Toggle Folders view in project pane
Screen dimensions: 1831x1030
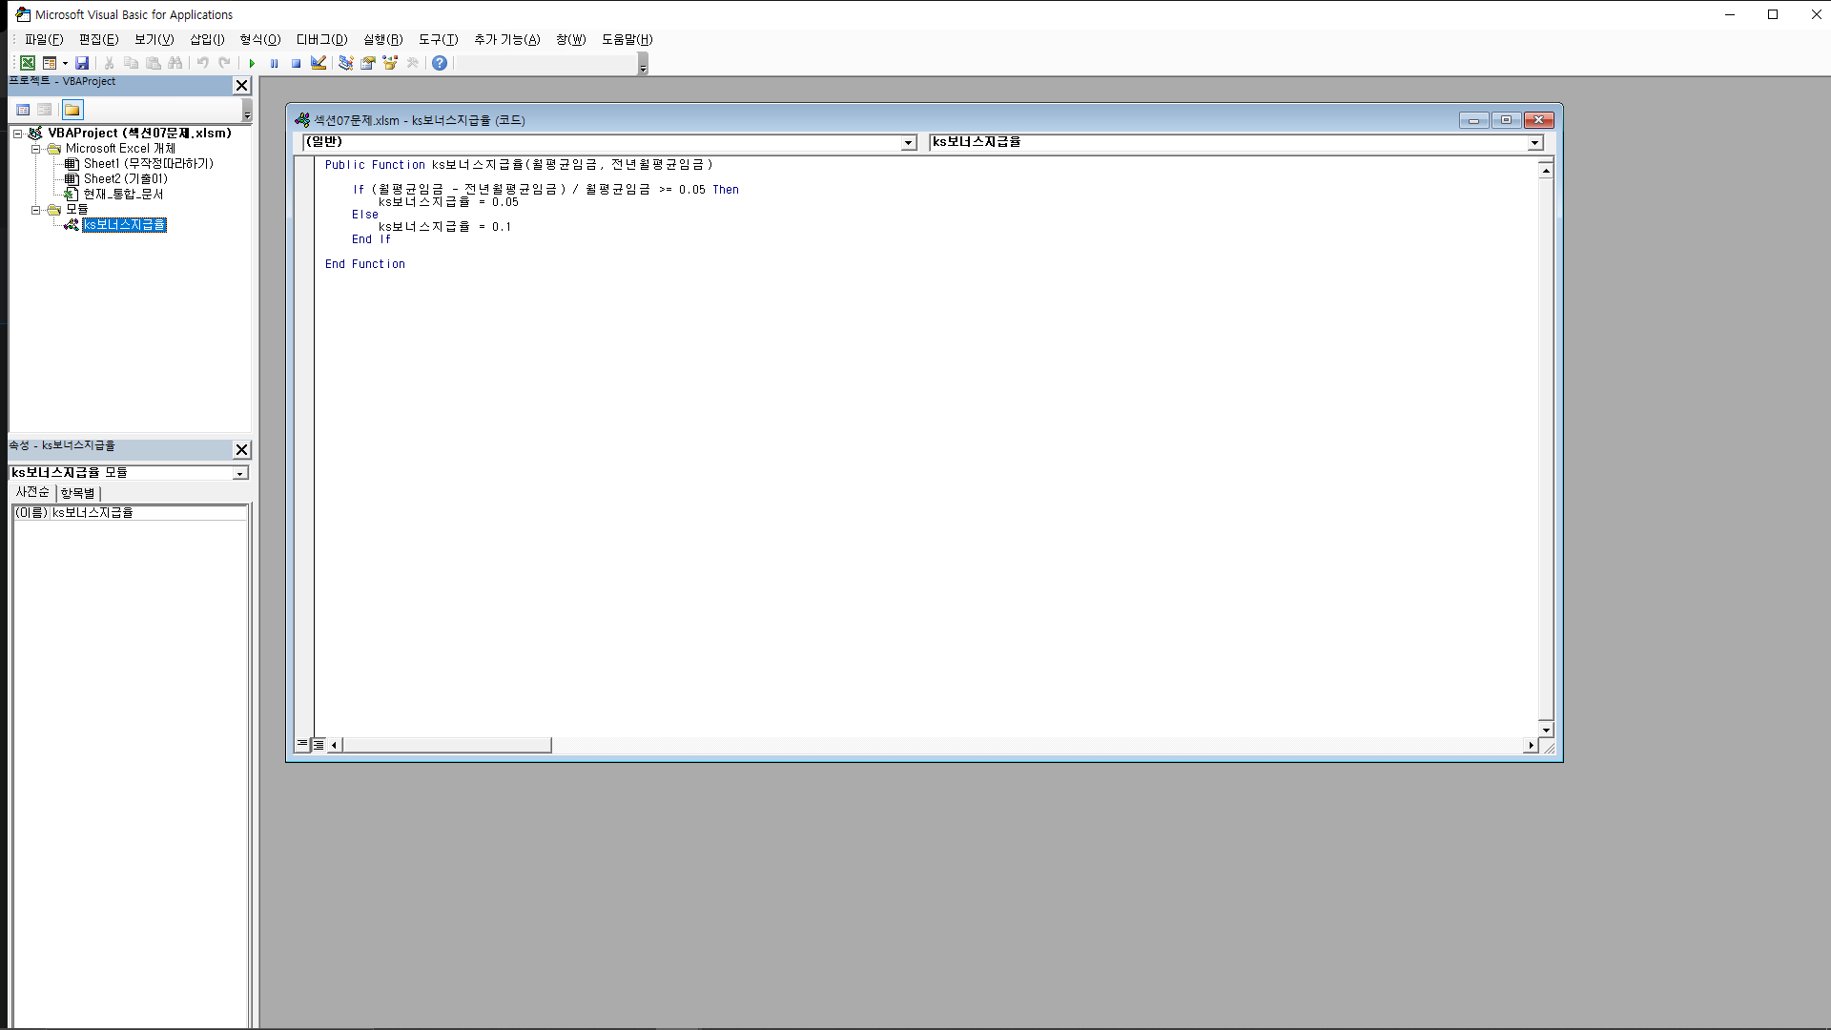(x=72, y=110)
